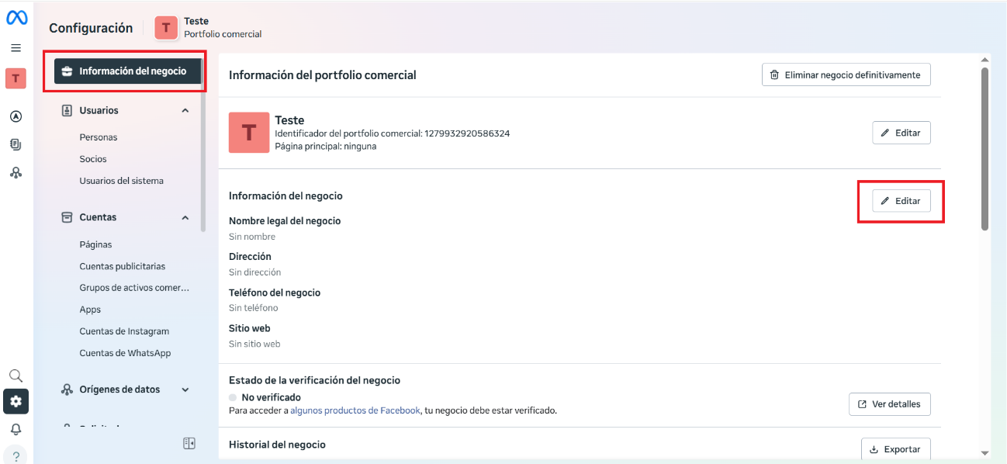This screenshot has width=1007, height=464.
Task: Collapse the Cuentas section chevron
Action: [185, 218]
